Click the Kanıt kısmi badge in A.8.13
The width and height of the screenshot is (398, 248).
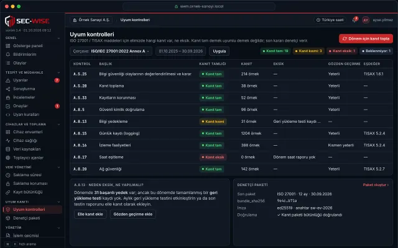tap(213, 122)
